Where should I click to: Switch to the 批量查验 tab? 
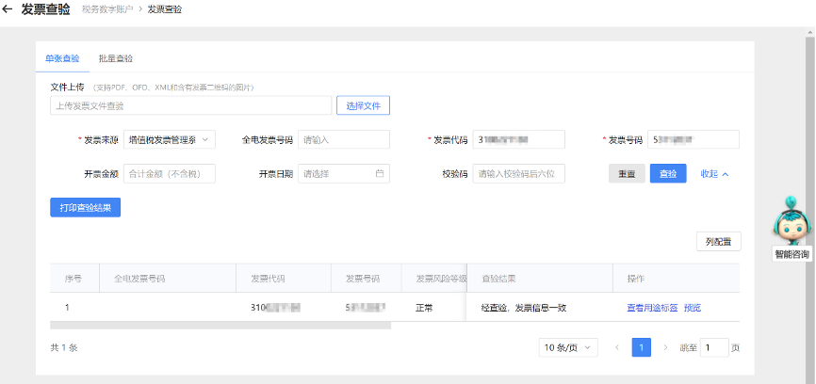pyautogui.click(x=115, y=58)
